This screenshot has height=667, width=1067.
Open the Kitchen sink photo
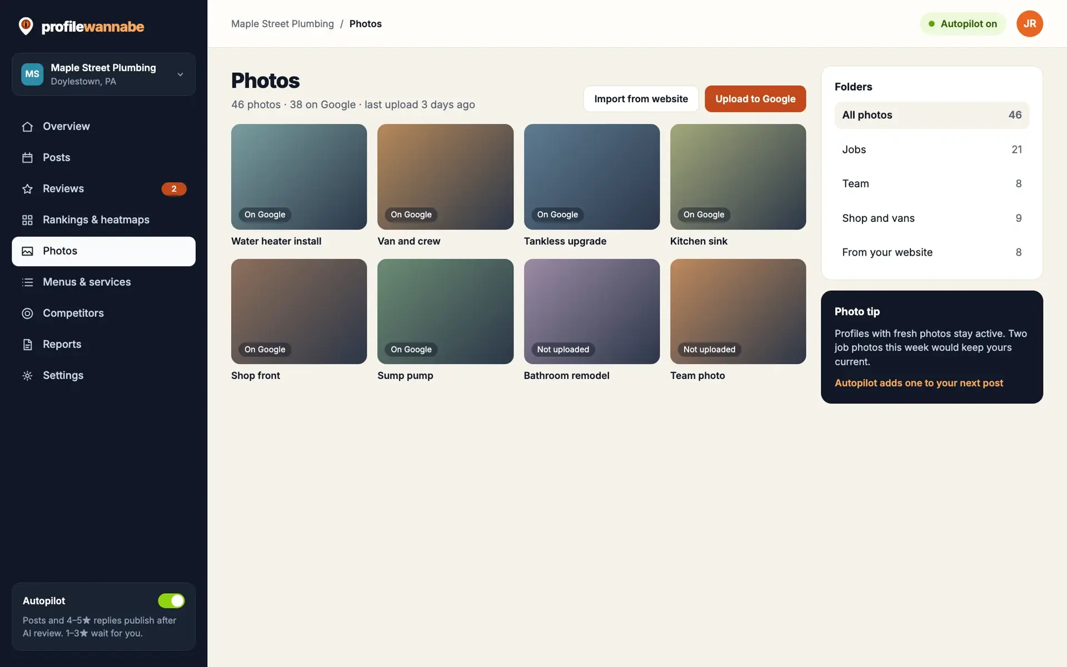pos(738,177)
